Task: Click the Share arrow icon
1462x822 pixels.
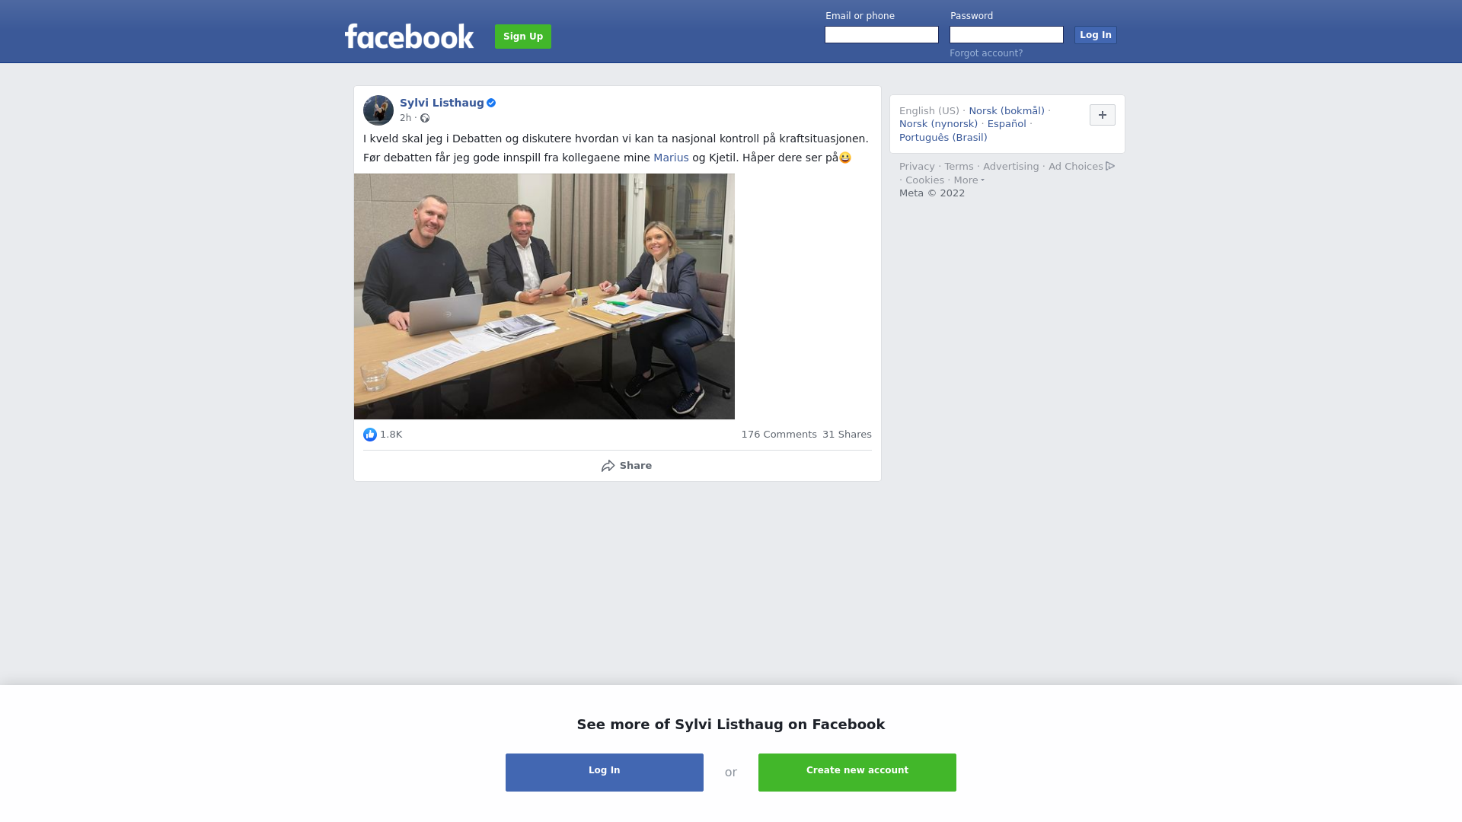Action: pyautogui.click(x=608, y=466)
